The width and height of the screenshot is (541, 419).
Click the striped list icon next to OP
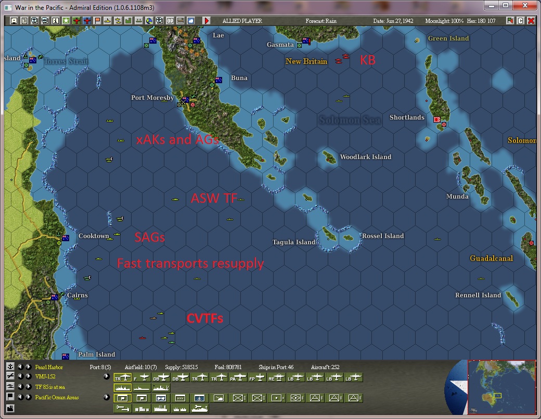click(180, 21)
